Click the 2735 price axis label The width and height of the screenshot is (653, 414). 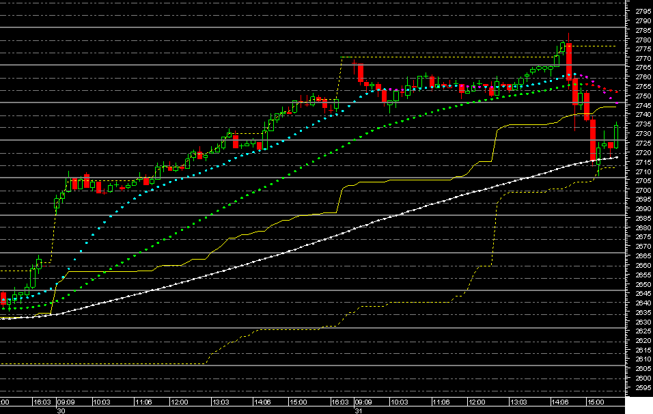(x=643, y=124)
